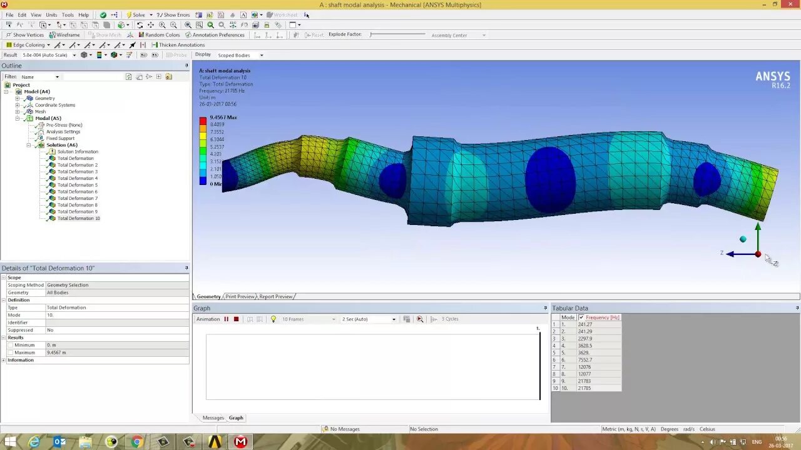Click the export animation video icon

pyautogui.click(x=407, y=319)
